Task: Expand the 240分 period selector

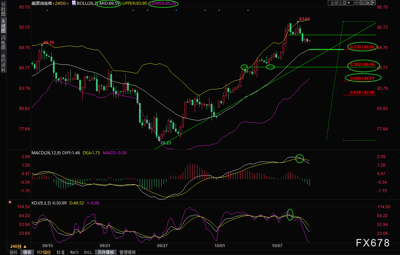Action: tap(18, 246)
